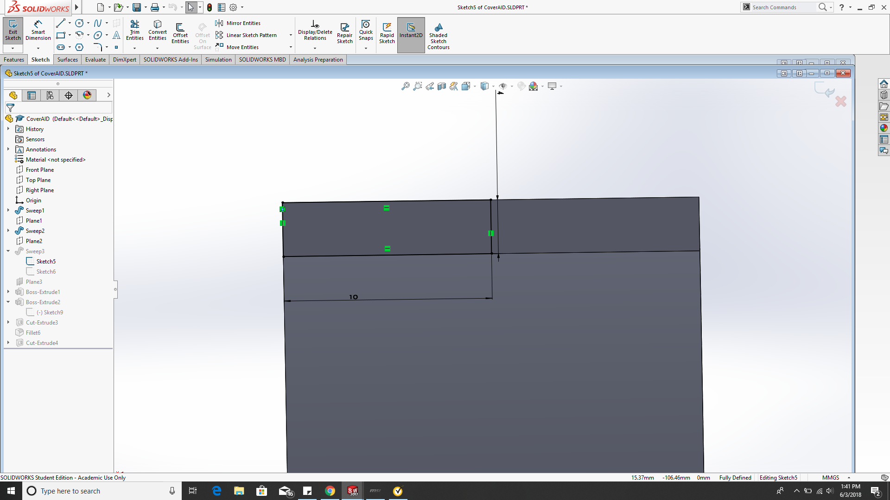890x500 pixels.
Task: Open the Linear Sketch Pattern dropdown arrow
Action: tap(291, 35)
